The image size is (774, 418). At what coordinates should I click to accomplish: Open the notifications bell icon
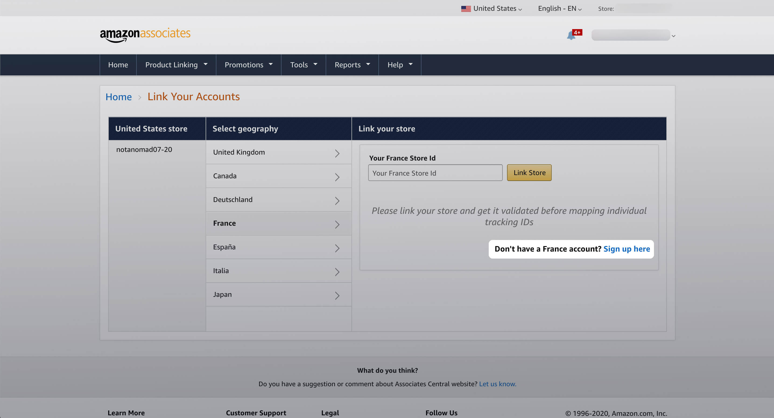coord(571,36)
